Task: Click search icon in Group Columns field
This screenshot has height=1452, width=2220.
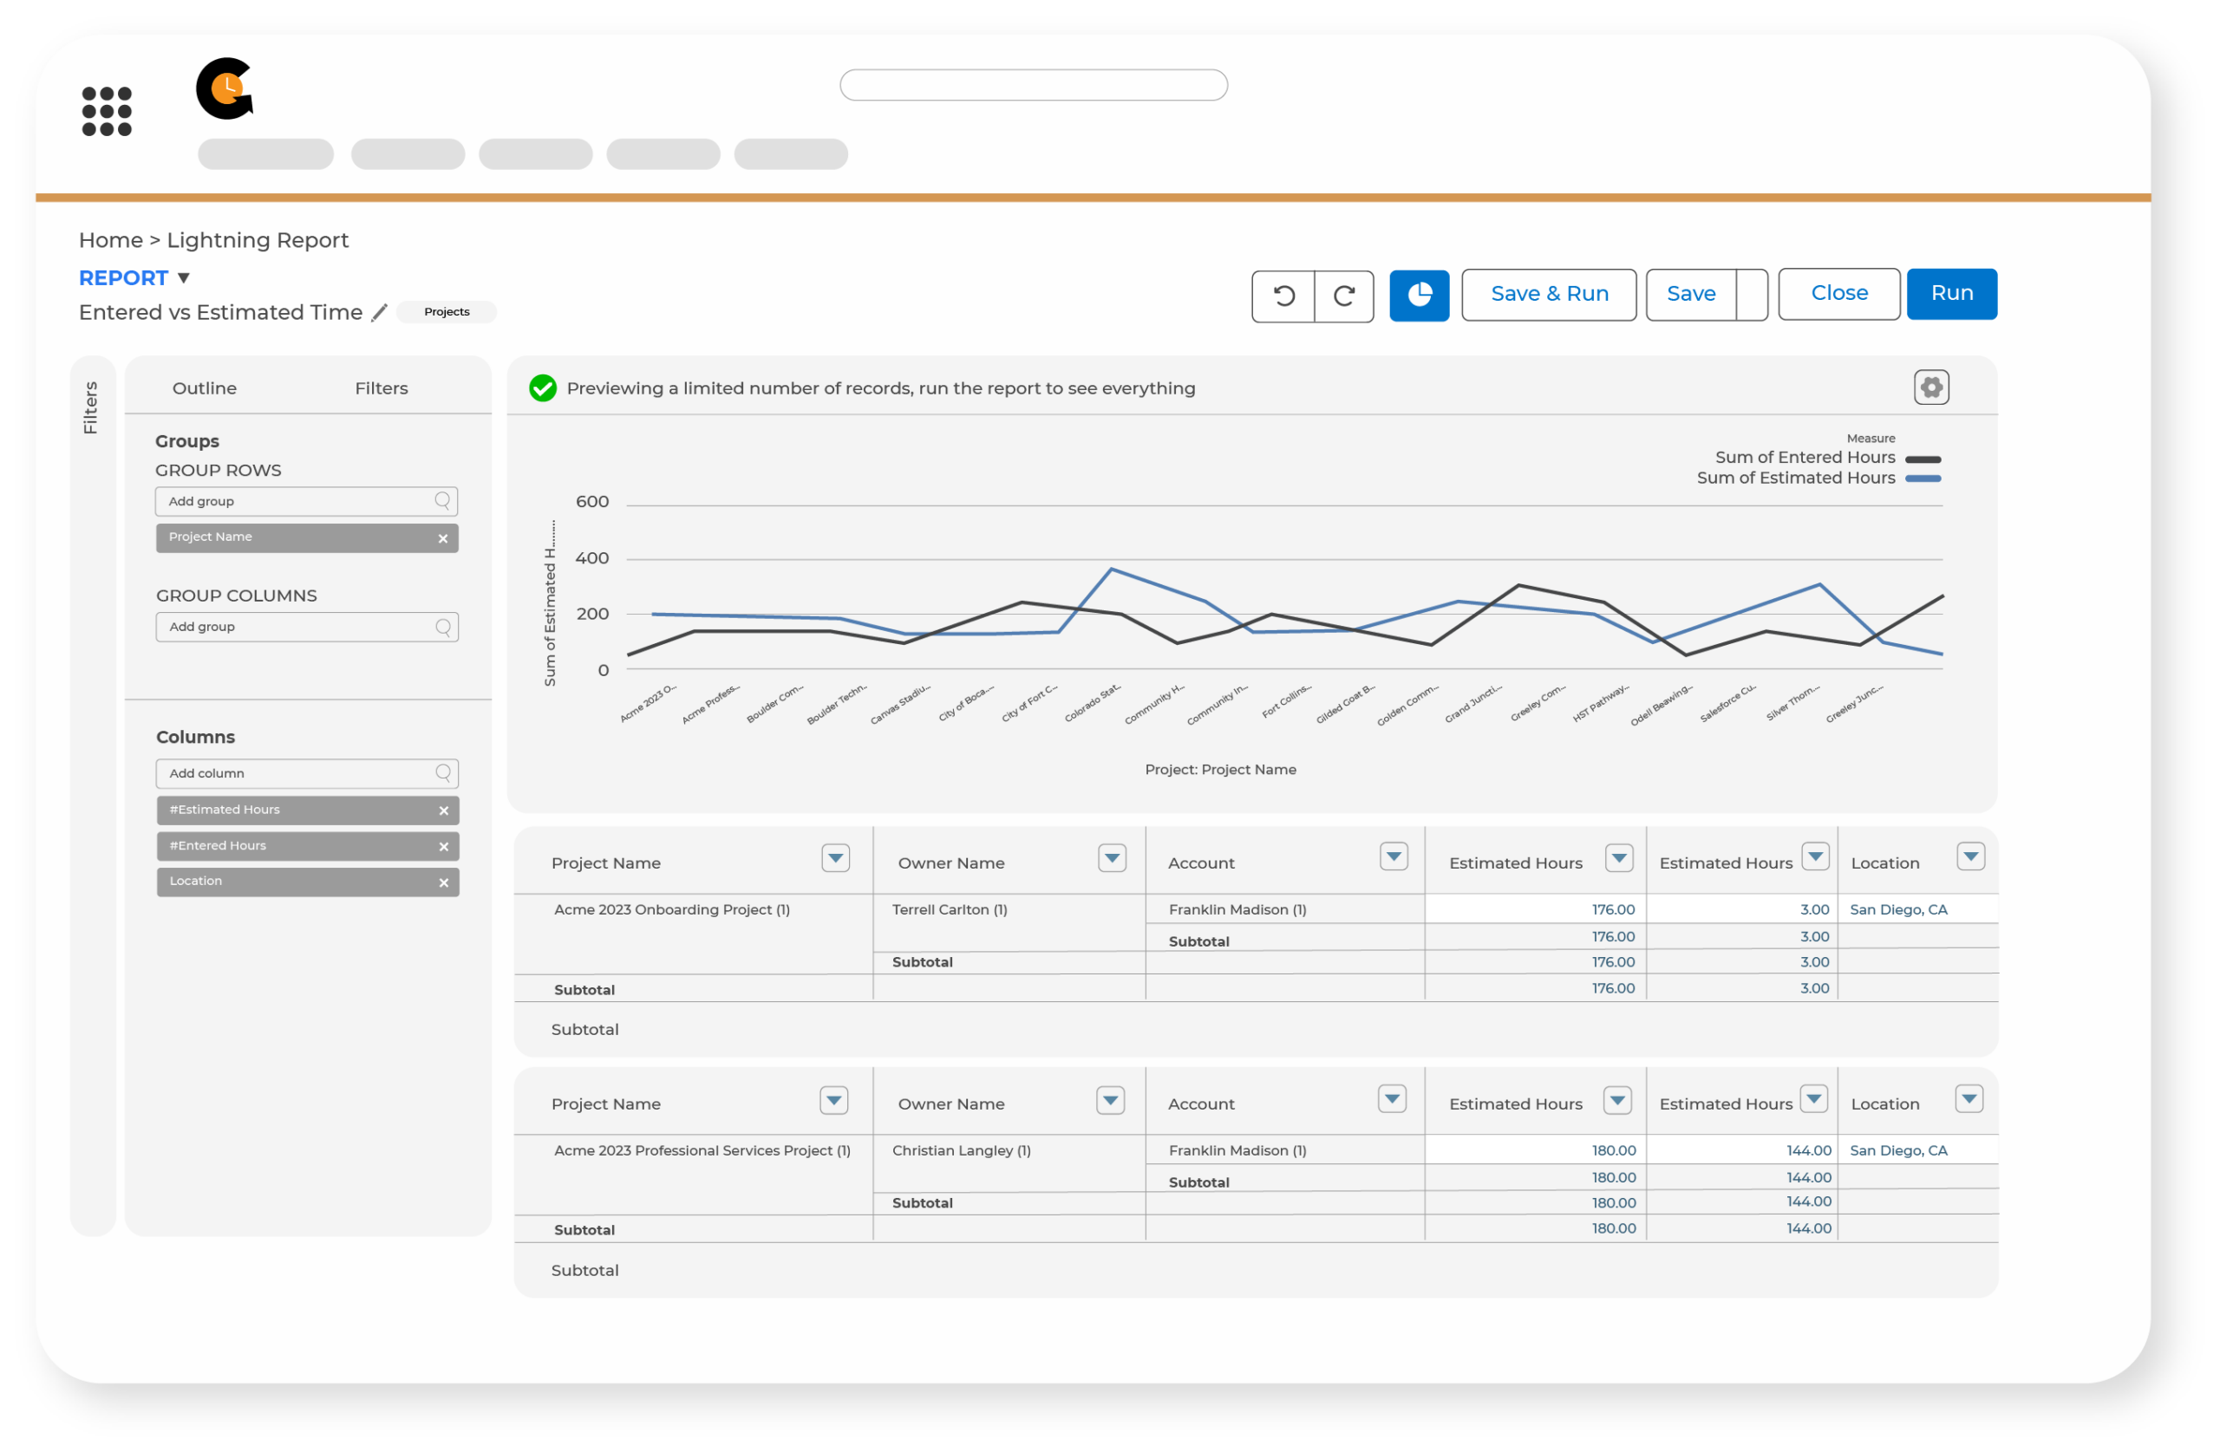Action: click(444, 628)
